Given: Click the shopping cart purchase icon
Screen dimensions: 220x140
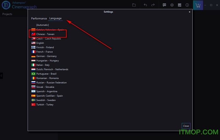Looking at the screenshot, I should pyautogui.click(x=198, y=5).
